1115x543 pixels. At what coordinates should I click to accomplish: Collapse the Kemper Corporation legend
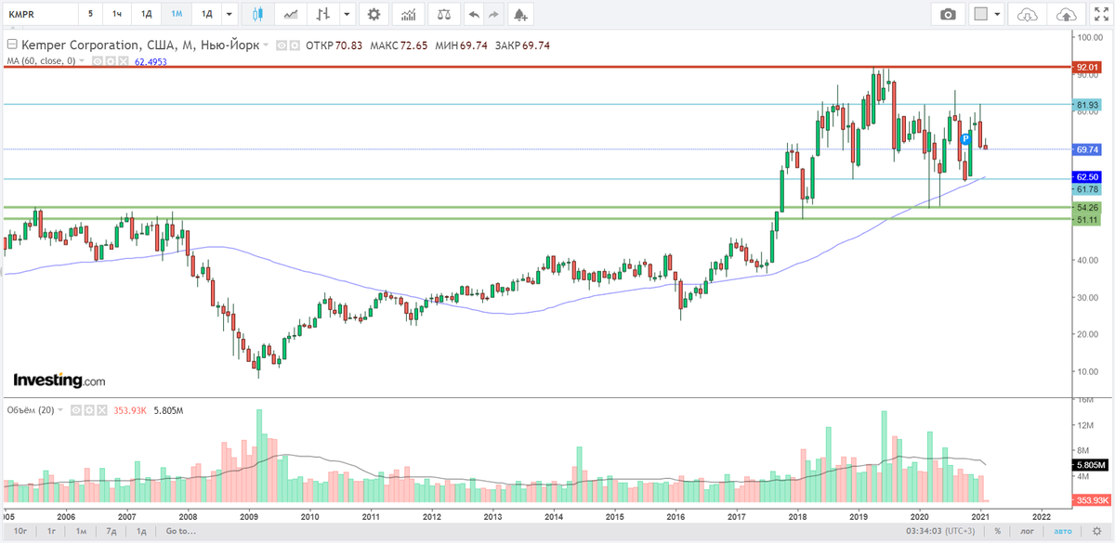point(11,45)
